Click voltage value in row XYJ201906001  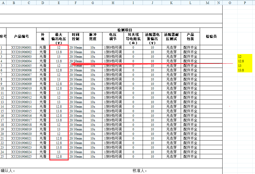click(59, 48)
